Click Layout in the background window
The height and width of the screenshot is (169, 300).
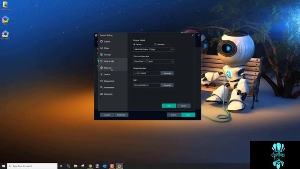(107, 115)
